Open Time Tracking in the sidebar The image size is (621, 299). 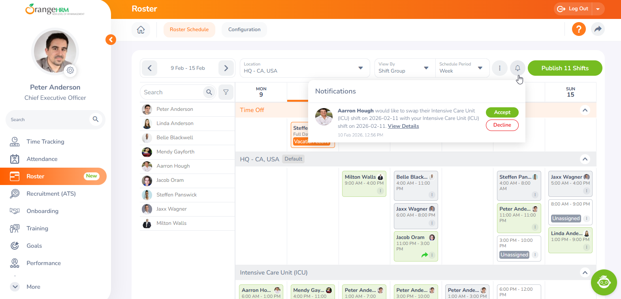pos(45,142)
